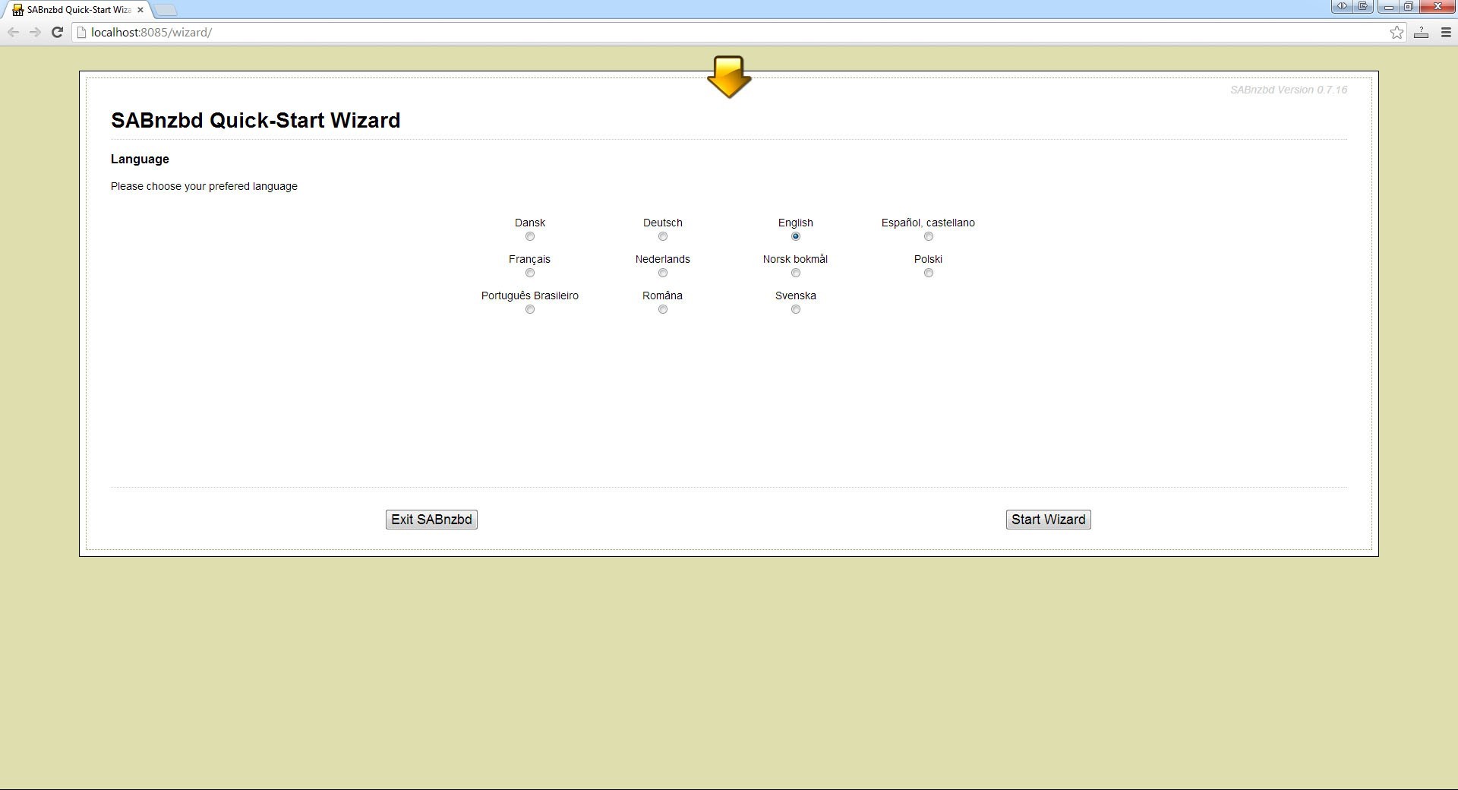This screenshot has height=790, width=1458.
Task: Reload the page with the refresh icon
Action: [x=57, y=32]
